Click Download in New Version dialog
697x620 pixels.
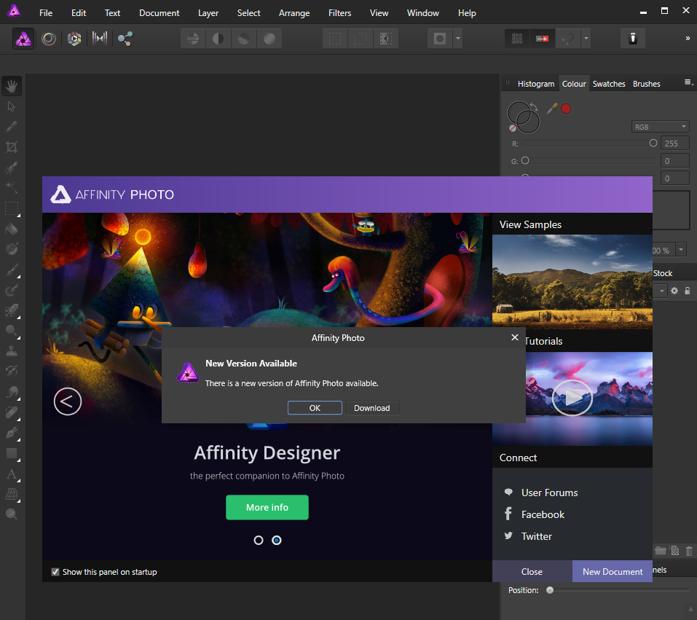[x=372, y=408]
